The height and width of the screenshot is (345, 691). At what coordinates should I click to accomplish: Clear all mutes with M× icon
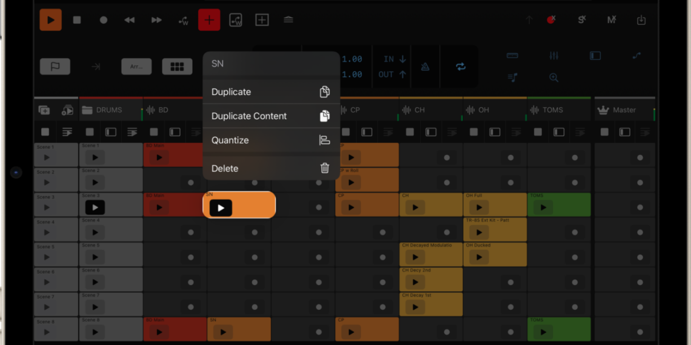(612, 20)
